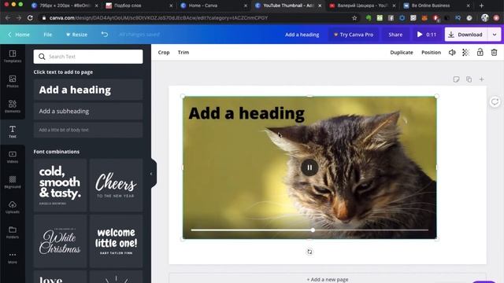The width and height of the screenshot is (504, 283).
Task: Pause the cat video
Action: [309, 167]
